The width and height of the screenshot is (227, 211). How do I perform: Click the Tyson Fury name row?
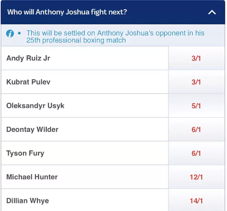pyautogui.click(x=85, y=153)
